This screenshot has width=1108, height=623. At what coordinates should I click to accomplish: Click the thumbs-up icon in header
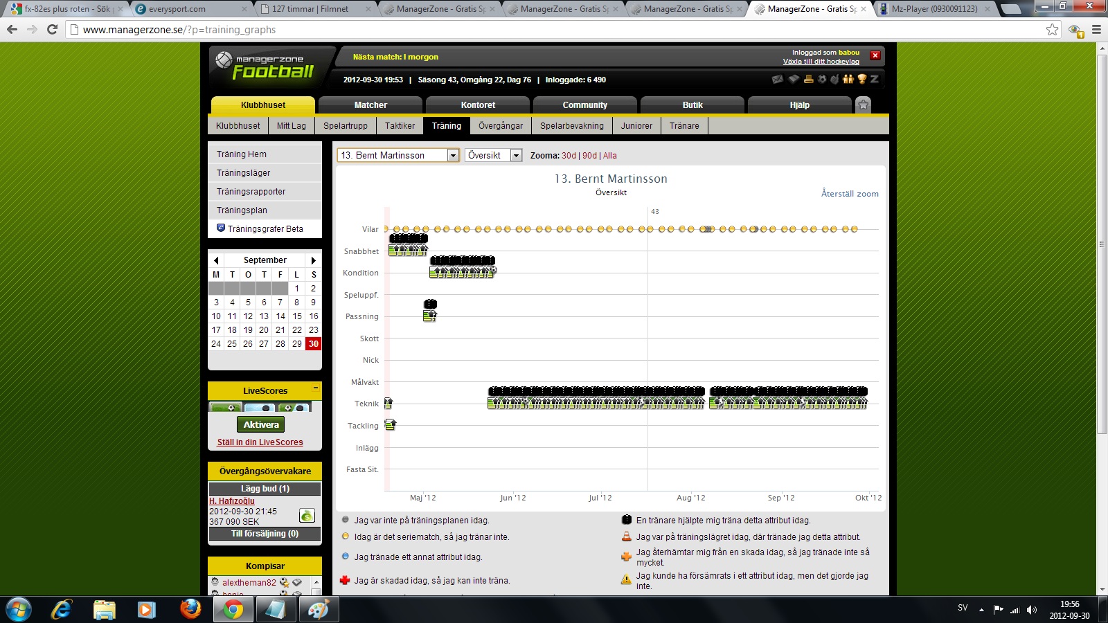(834, 79)
